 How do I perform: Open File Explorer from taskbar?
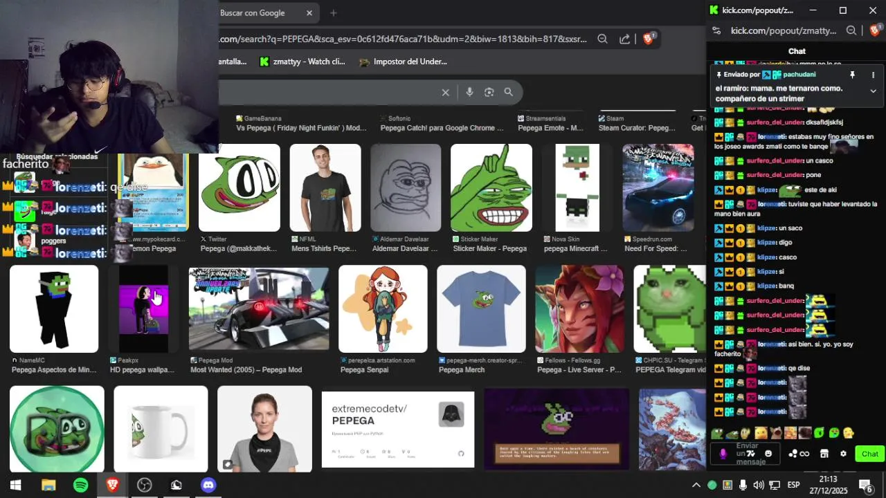point(48,485)
